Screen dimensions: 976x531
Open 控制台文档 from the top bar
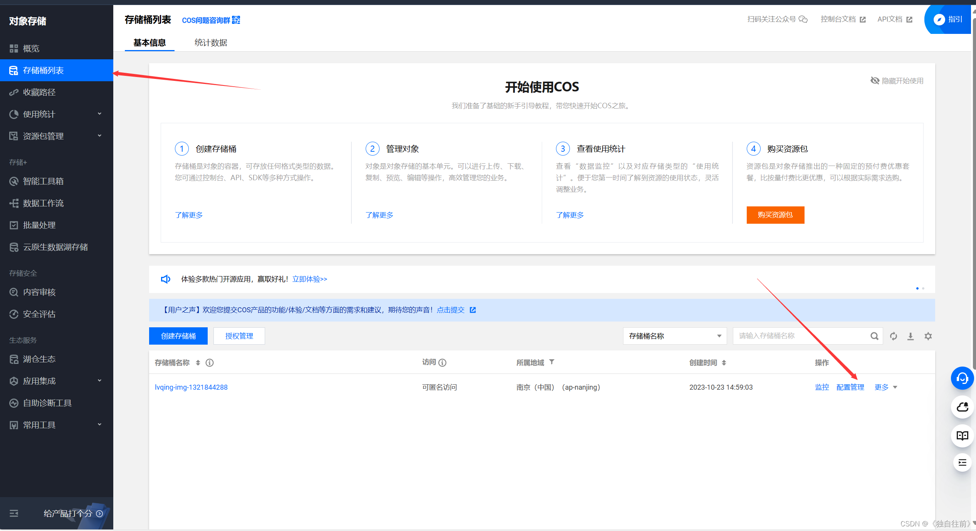tap(838, 19)
